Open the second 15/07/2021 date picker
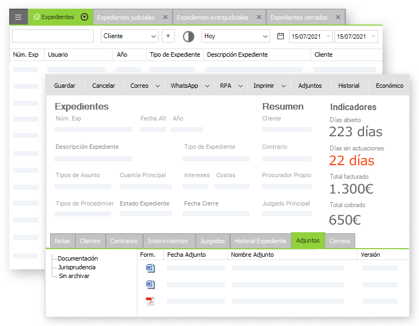 tap(356, 37)
